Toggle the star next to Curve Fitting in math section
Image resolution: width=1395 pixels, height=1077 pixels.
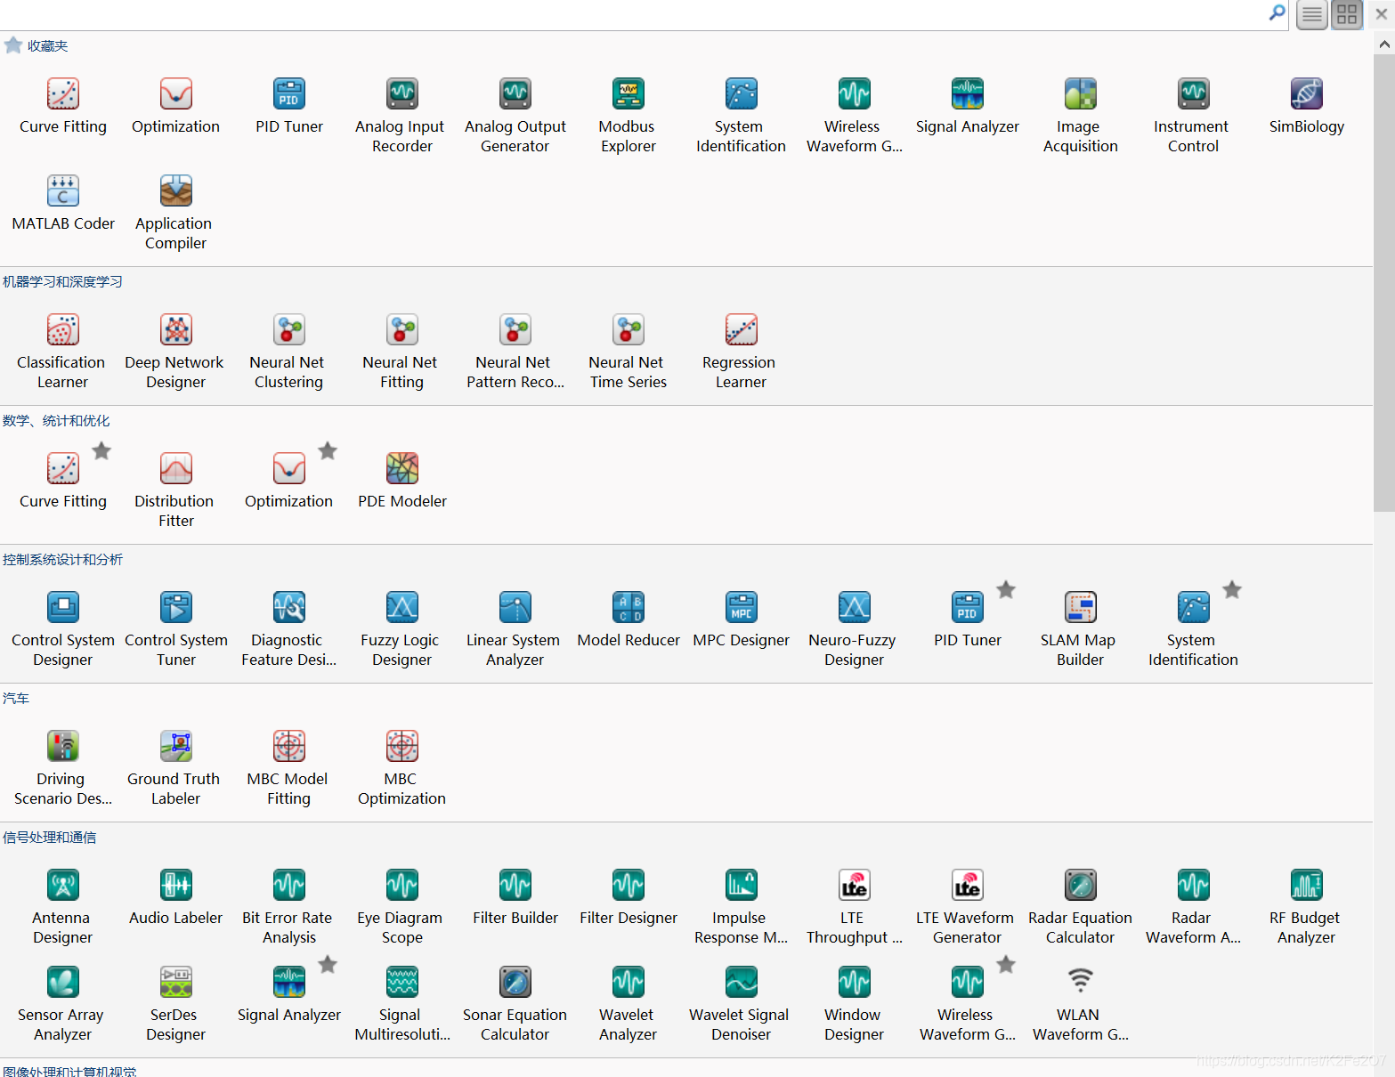coord(101,450)
